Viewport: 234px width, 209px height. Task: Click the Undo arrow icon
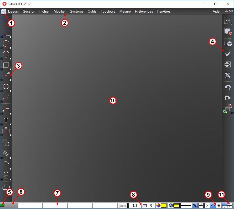[227, 87]
